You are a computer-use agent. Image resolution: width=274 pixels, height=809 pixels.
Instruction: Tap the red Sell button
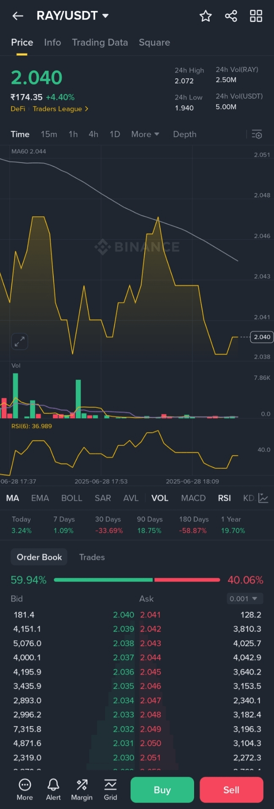pos(231,790)
